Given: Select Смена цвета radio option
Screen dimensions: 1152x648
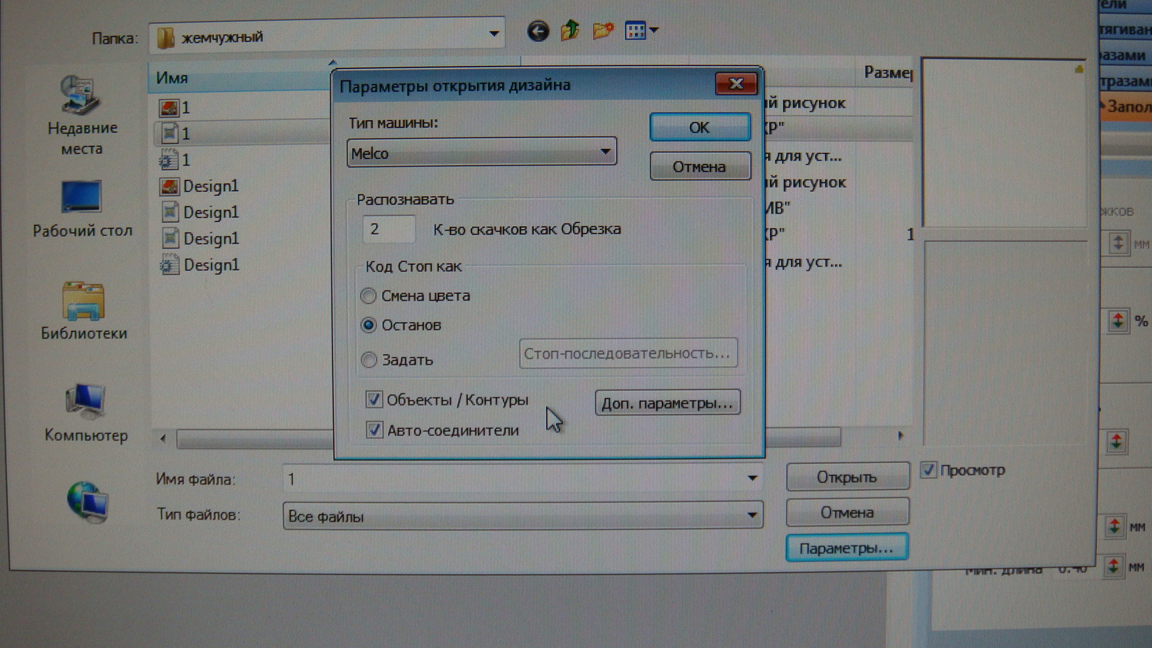Looking at the screenshot, I should (x=368, y=296).
